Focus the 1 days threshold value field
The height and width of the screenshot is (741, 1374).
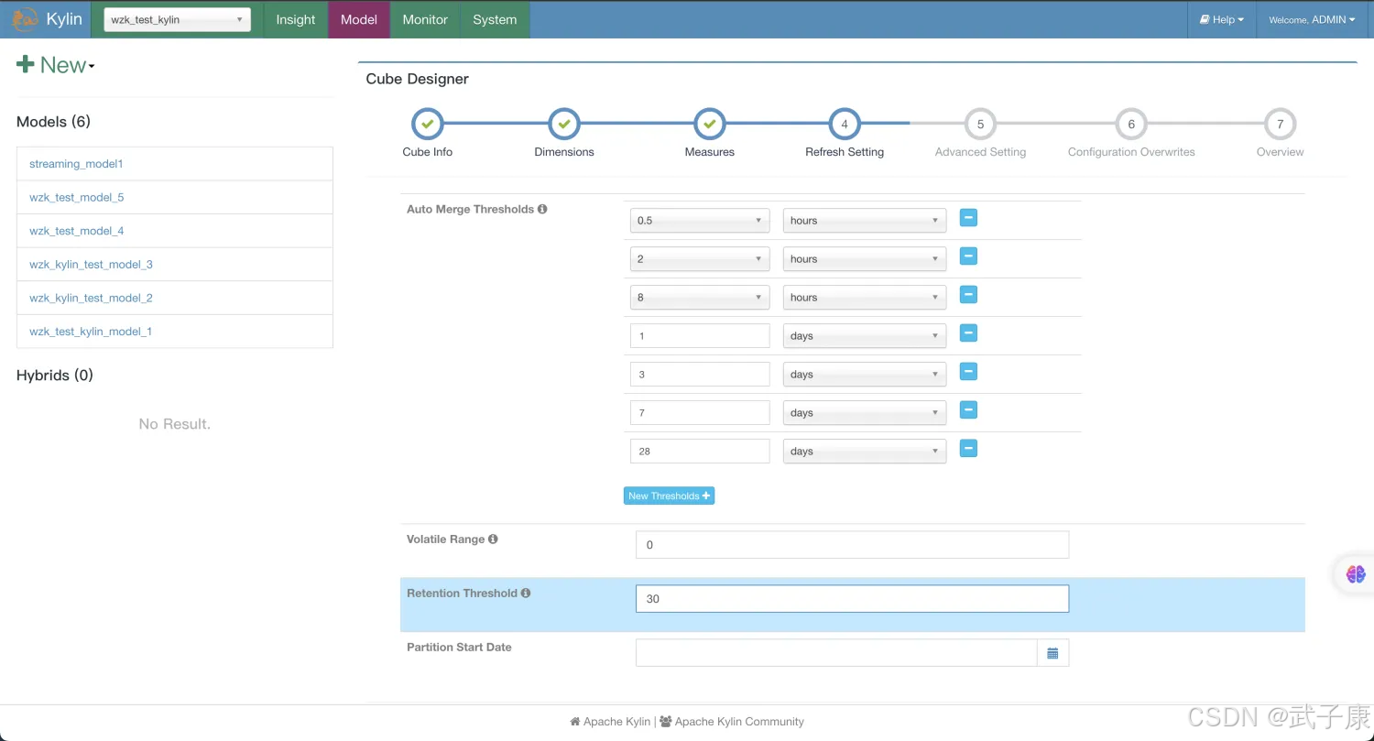tap(700, 336)
